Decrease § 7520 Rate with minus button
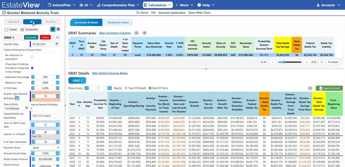 [33, 88]
